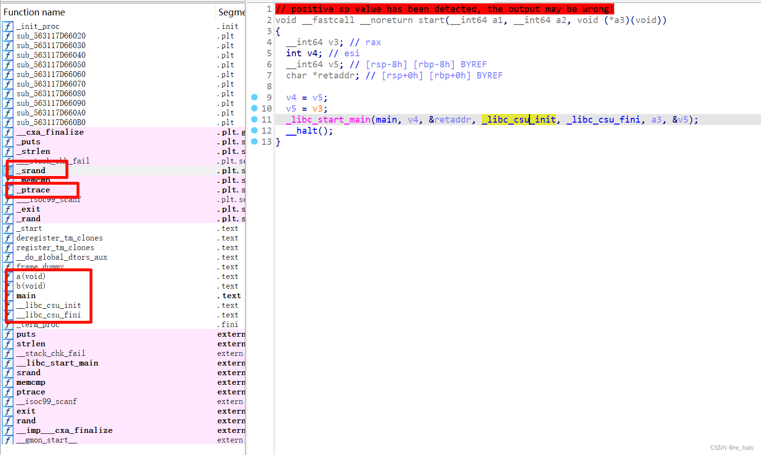Click function icon beside extern exit

(x=8, y=411)
